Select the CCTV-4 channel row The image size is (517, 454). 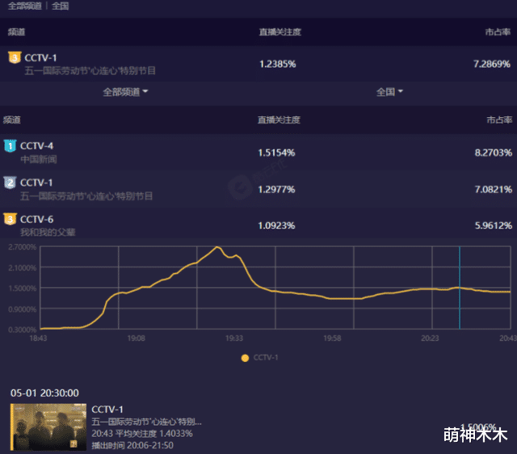[x=258, y=153]
